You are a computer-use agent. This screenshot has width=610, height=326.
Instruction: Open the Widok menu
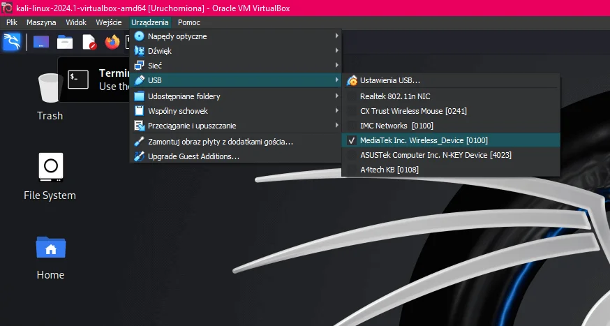click(76, 22)
